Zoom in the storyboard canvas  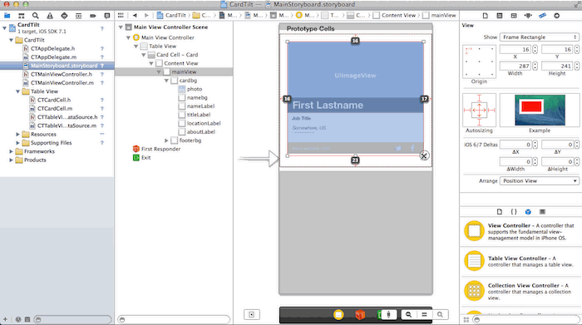coord(440,315)
